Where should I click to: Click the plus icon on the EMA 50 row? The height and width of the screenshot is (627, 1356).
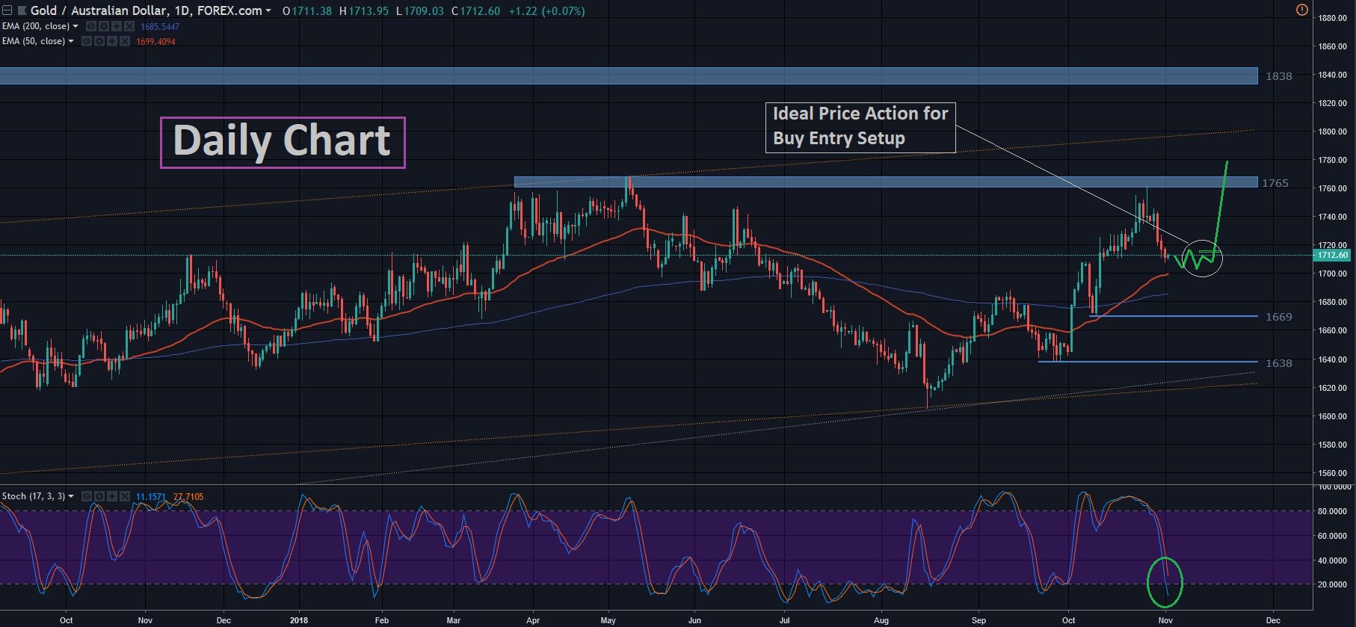point(112,41)
